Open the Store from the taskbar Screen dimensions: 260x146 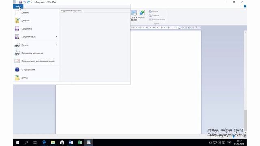click(x=62, y=142)
